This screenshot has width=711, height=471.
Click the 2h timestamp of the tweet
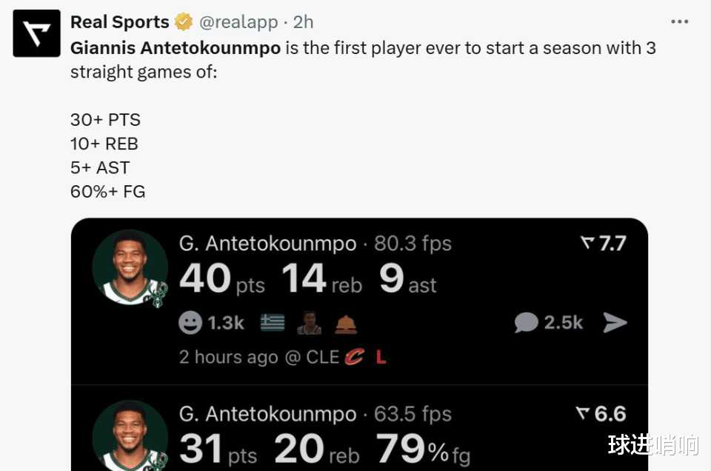click(304, 23)
